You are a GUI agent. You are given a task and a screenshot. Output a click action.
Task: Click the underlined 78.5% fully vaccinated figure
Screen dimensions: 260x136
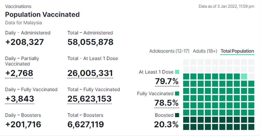167,103
